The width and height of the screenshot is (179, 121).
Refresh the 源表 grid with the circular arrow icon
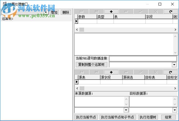pyautogui.click(x=171, y=72)
